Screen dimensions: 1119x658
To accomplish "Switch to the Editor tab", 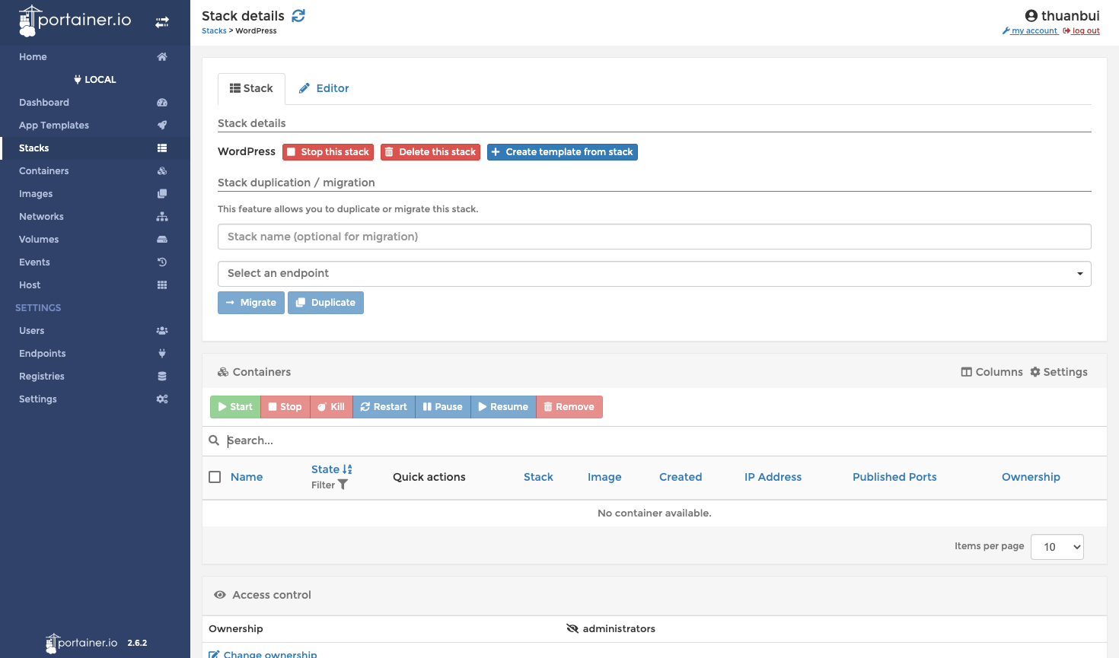I will (324, 89).
